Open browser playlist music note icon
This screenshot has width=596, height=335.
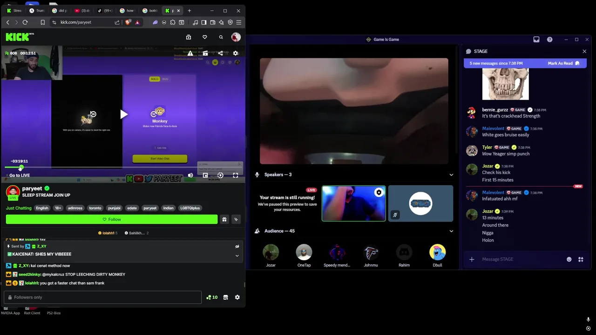[196, 22]
